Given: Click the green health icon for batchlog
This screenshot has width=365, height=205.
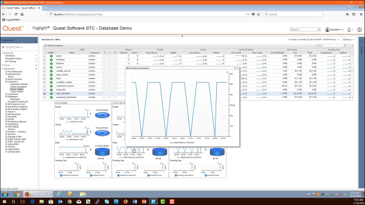Looking at the screenshot, I should point(51,60).
